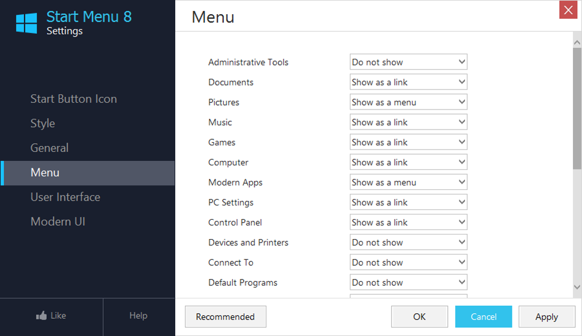
Task: Open the Devices and Printers dropdown
Action: click(x=409, y=242)
